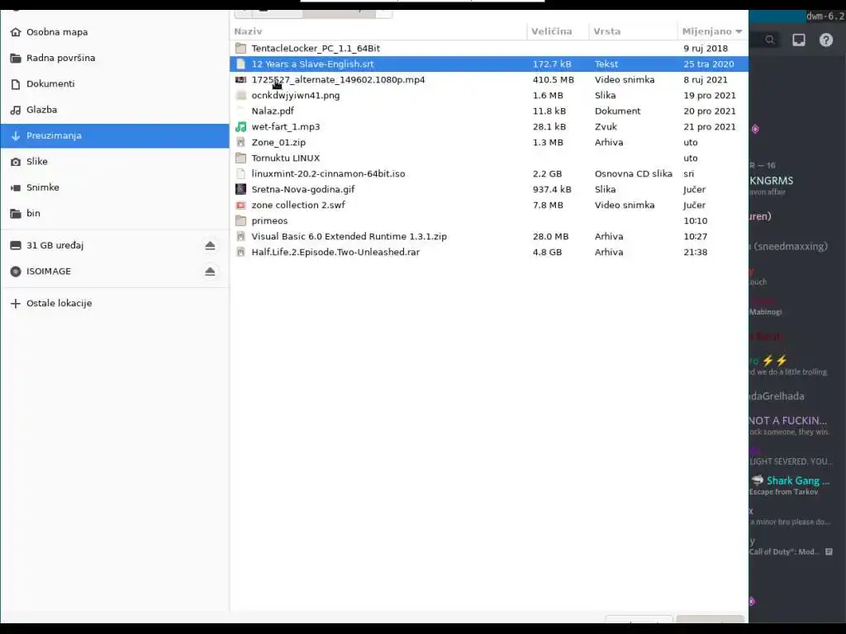Select wet-fart_1.mp3 file
The width and height of the screenshot is (846, 634).
[489, 126]
